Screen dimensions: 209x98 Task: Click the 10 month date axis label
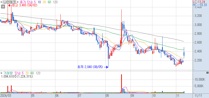click(154, 95)
